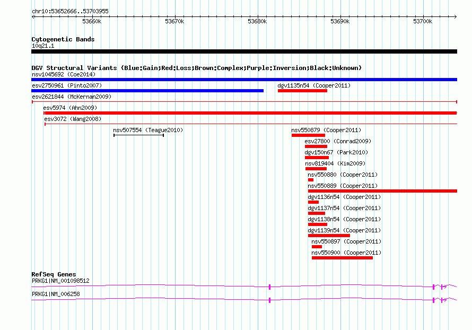This screenshot has height=330, width=472.
Task: Open dgv1138n54 (Cooper2011) variant label
Action: coord(344,219)
